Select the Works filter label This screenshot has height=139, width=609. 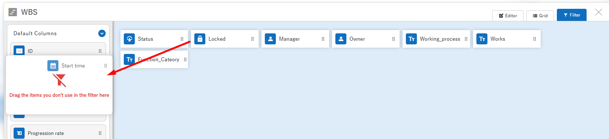498,39
